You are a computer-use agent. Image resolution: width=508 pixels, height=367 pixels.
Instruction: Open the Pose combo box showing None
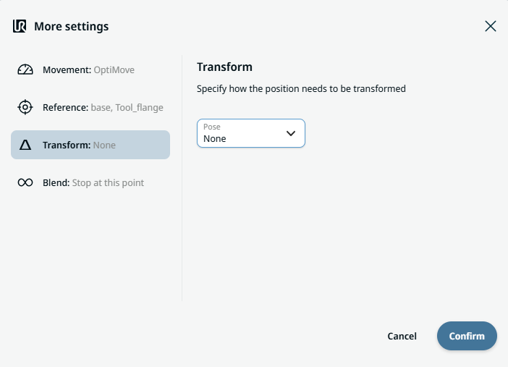coord(242,134)
